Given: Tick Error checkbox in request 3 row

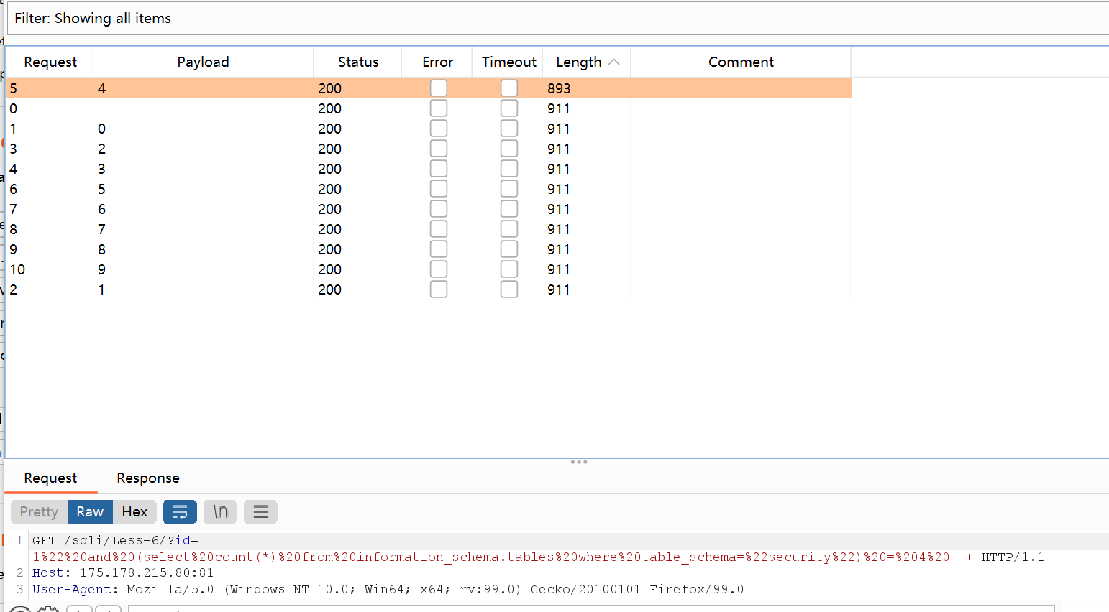Looking at the screenshot, I should (x=439, y=149).
